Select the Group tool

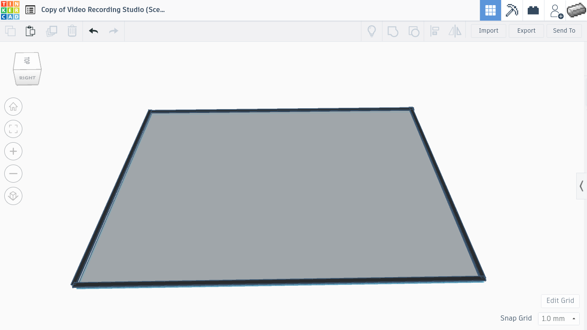tap(393, 31)
